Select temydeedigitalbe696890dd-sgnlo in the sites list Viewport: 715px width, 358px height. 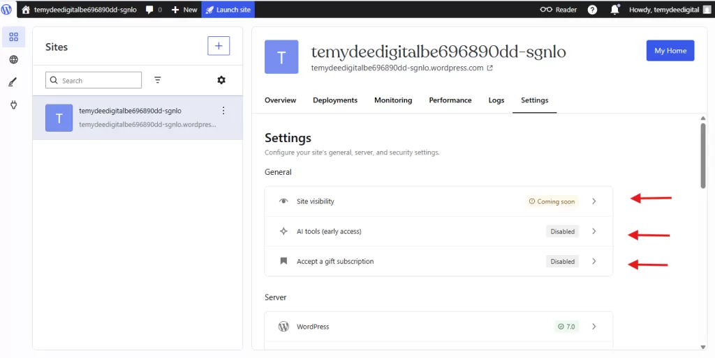pos(131,111)
